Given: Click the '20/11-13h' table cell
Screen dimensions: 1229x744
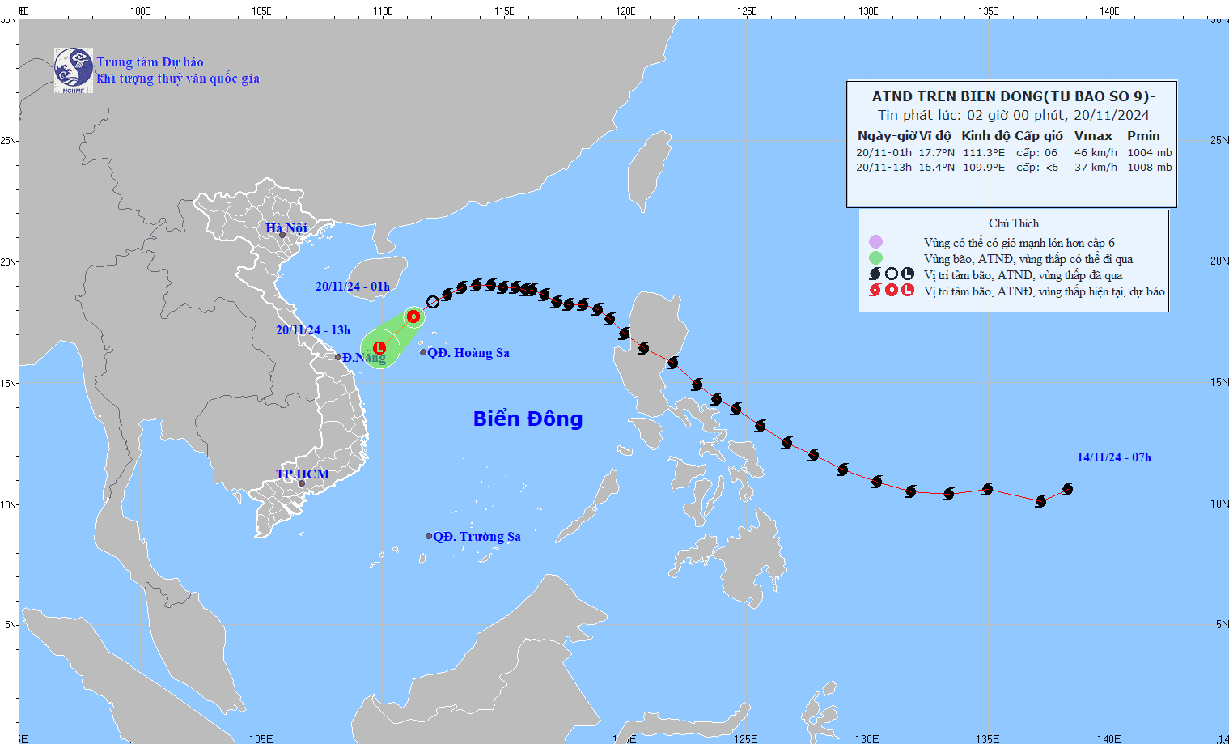Looking at the screenshot, I should (x=884, y=168).
